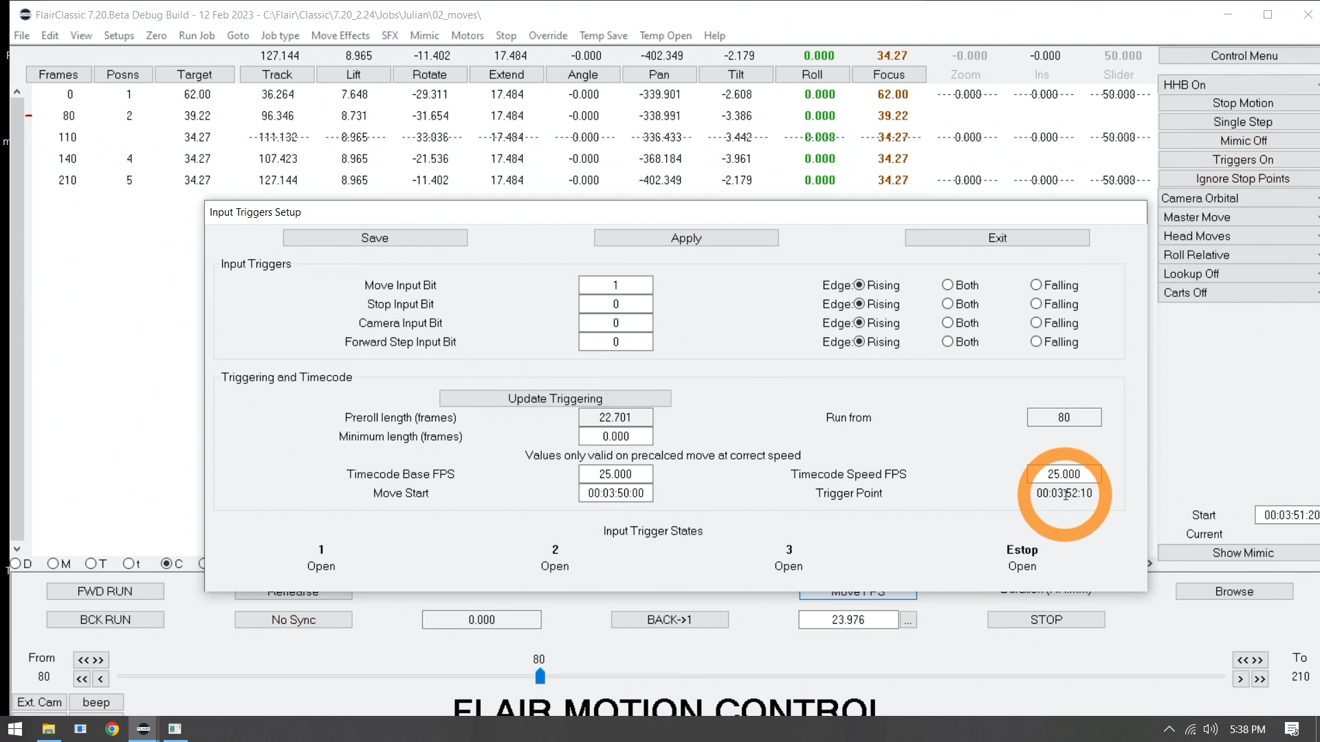Start the BCK RUN
Viewport: 1320px width, 742px height.
(105, 620)
